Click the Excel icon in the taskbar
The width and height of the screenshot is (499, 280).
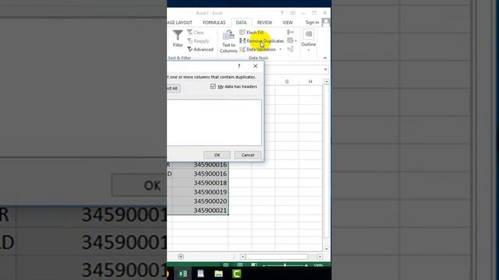click(x=183, y=274)
